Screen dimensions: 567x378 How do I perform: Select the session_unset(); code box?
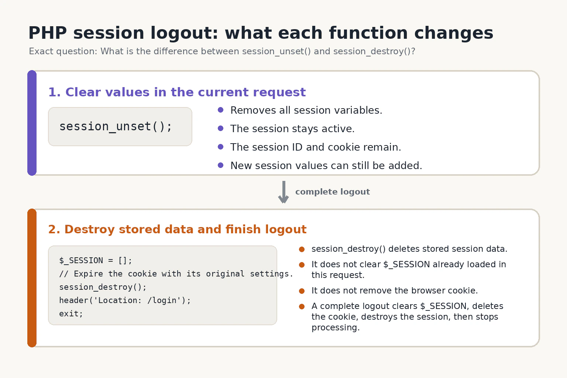click(120, 127)
